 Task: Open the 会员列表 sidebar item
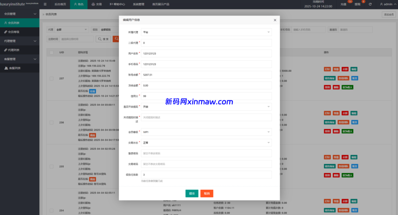pos(19,23)
